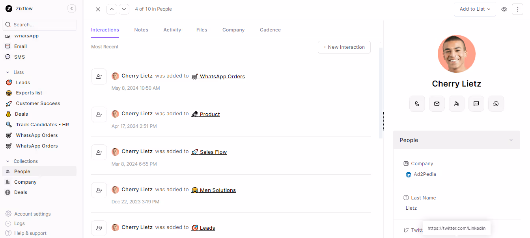Collapse the Collections section
Image resolution: width=530 pixels, height=238 pixels.
click(7, 161)
